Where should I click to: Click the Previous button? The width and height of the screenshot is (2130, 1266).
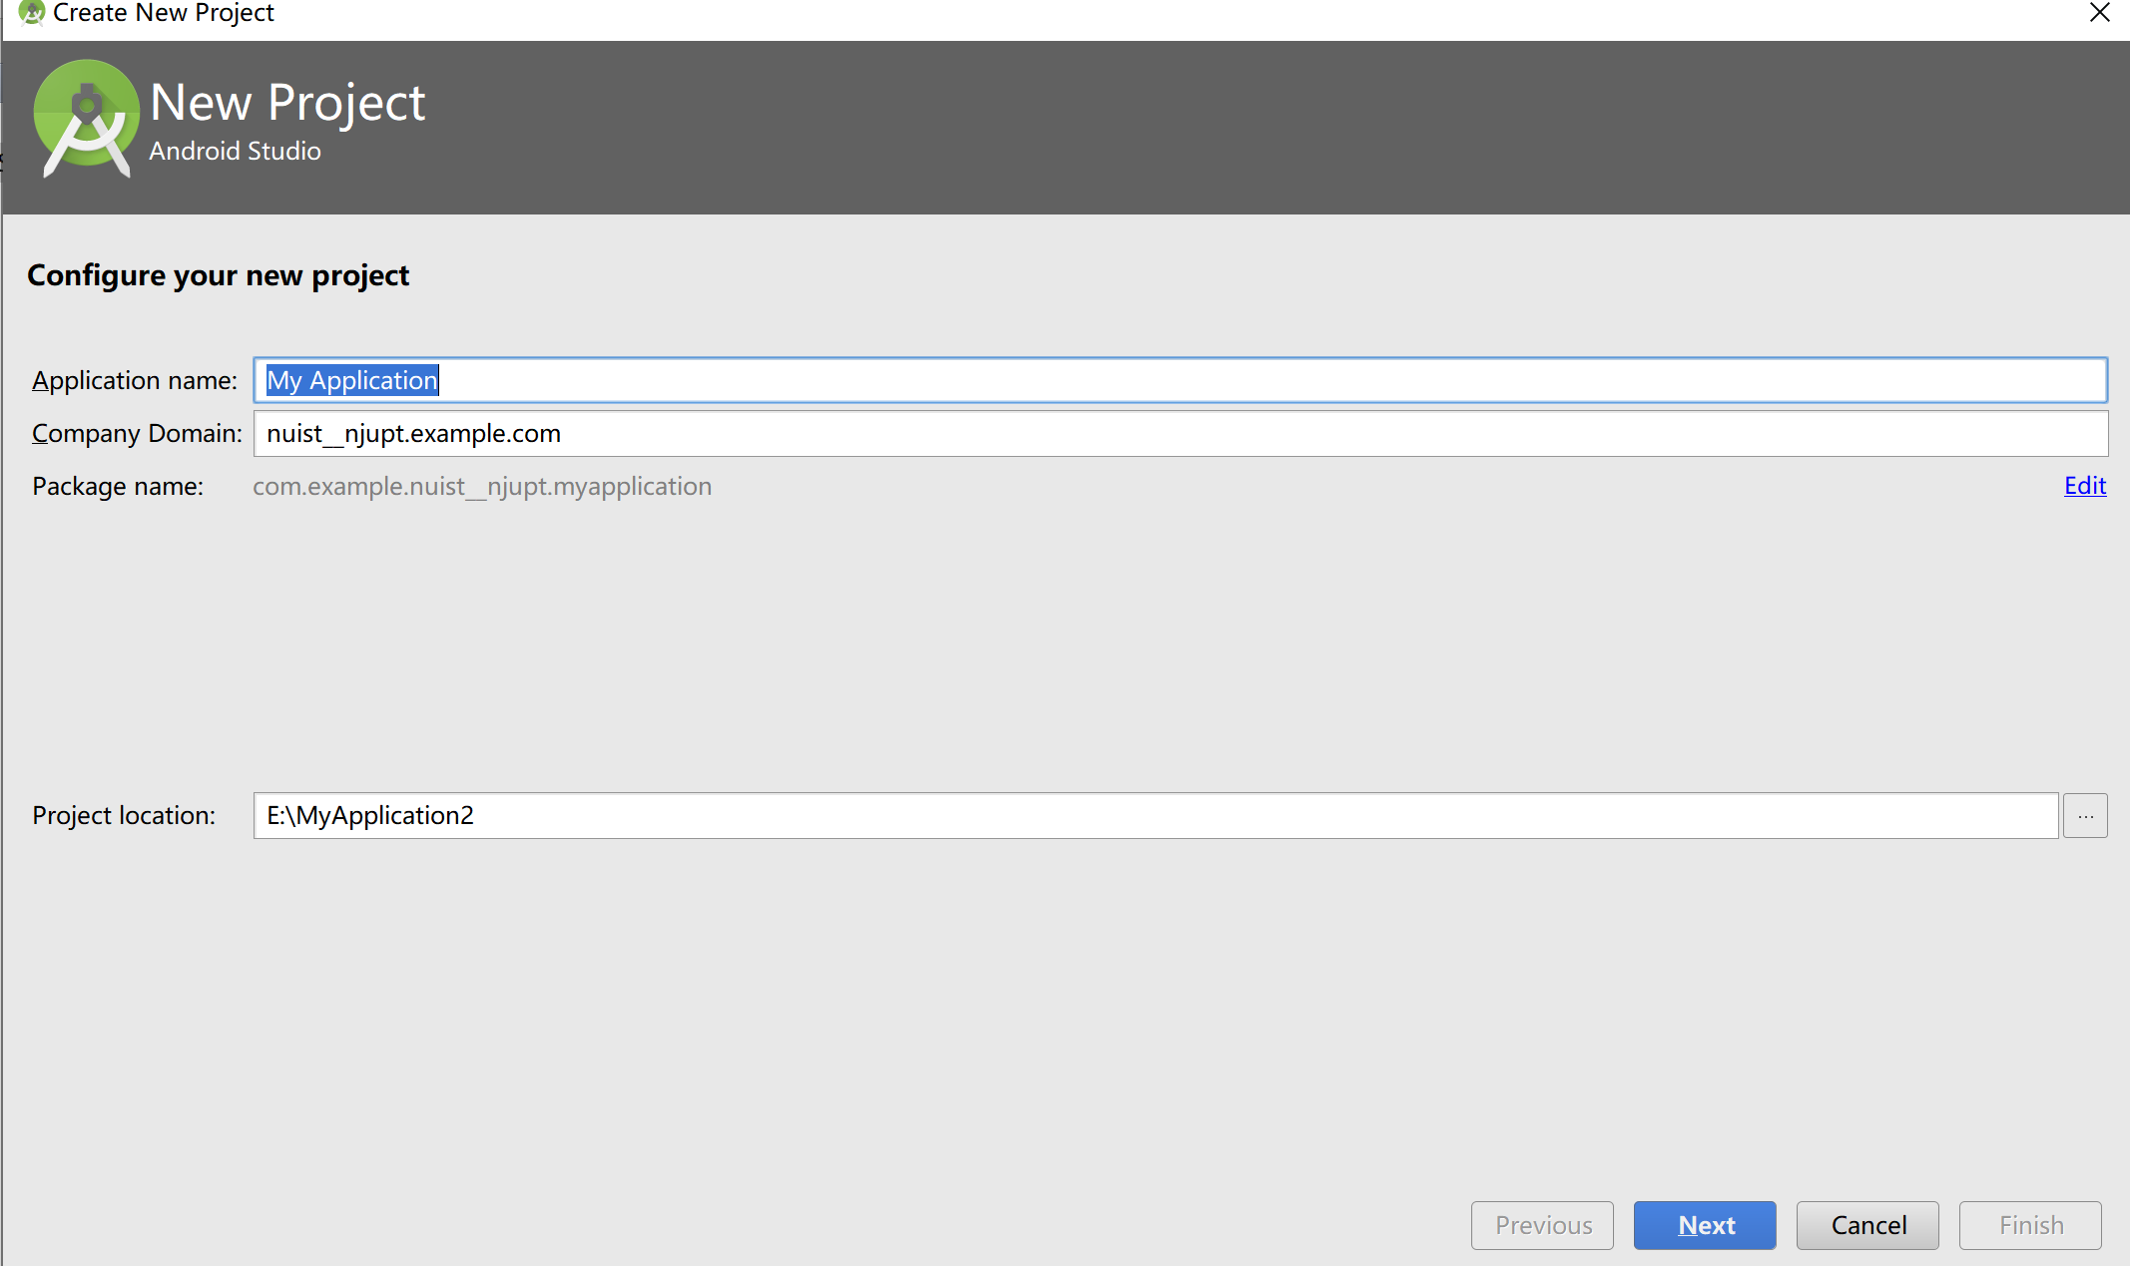pos(1542,1225)
